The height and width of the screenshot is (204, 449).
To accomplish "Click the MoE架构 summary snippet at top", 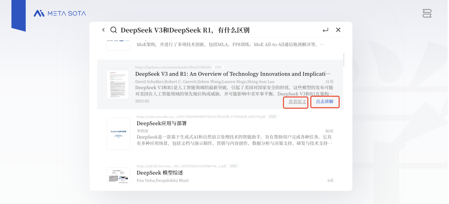I will 230,44.
